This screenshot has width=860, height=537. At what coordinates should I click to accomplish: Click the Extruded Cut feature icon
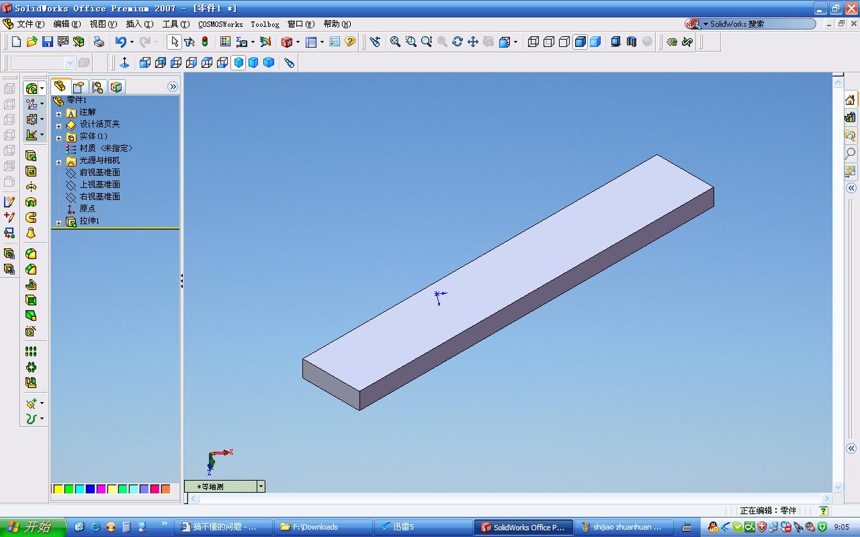click(31, 171)
